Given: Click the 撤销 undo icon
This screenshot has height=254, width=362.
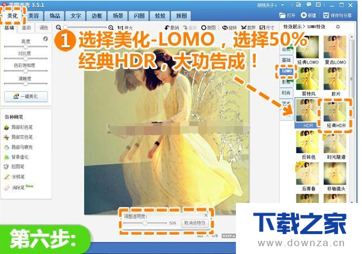Looking at the screenshot, I should pyautogui.click(x=167, y=28).
